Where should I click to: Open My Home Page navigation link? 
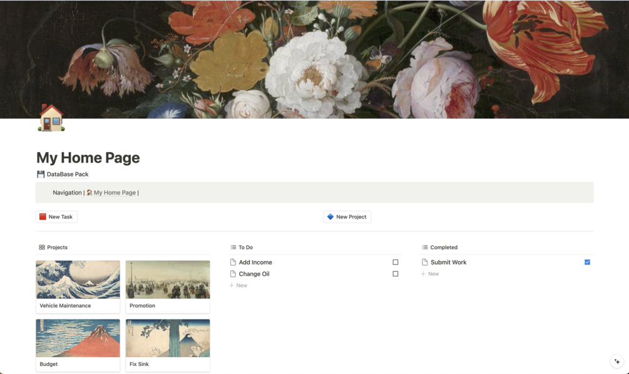(x=115, y=193)
